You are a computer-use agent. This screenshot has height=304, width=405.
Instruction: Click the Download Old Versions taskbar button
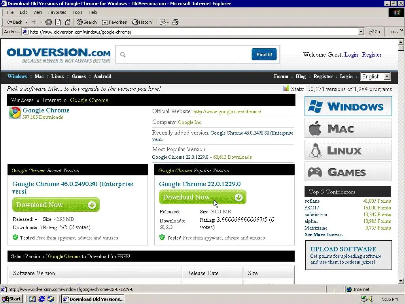pyautogui.click(x=93, y=299)
